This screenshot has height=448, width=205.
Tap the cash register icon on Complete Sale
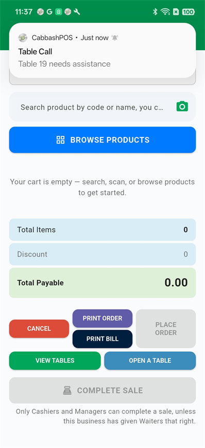point(67,390)
